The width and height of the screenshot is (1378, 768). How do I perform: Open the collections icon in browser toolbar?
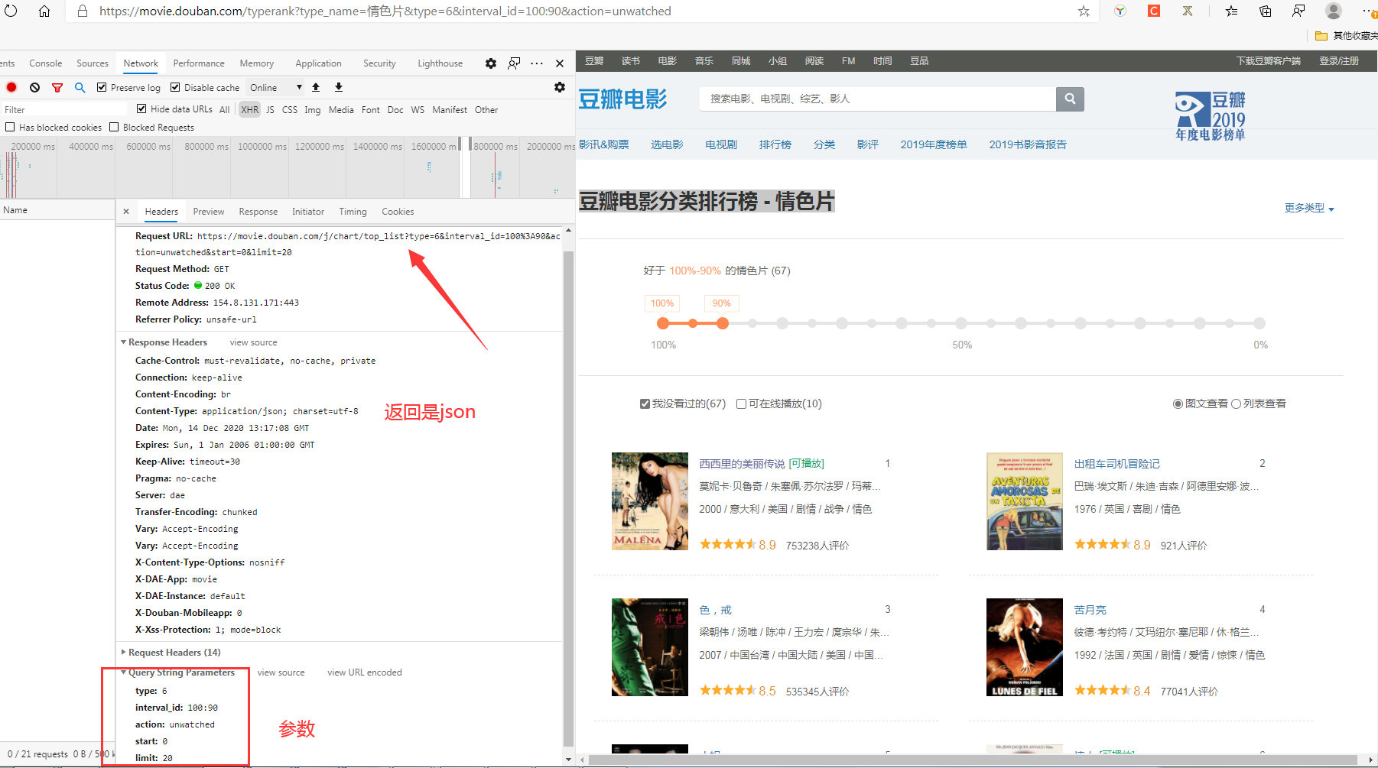point(1266,11)
